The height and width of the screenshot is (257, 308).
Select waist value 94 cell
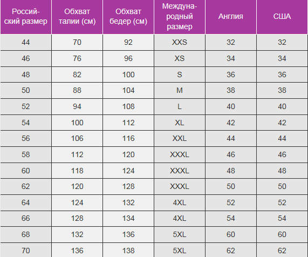(x=77, y=106)
